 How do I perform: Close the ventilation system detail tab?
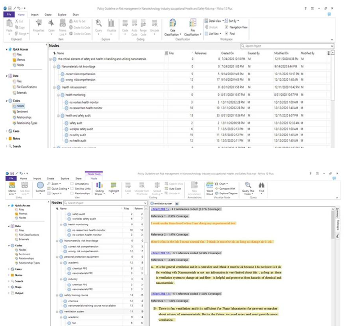pyautogui.click(x=176, y=204)
